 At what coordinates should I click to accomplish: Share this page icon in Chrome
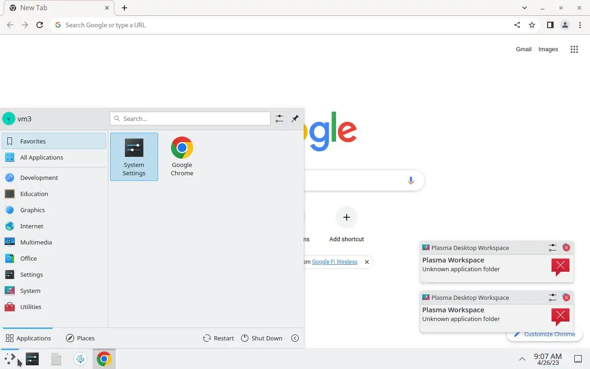click(x=517, y=25)
